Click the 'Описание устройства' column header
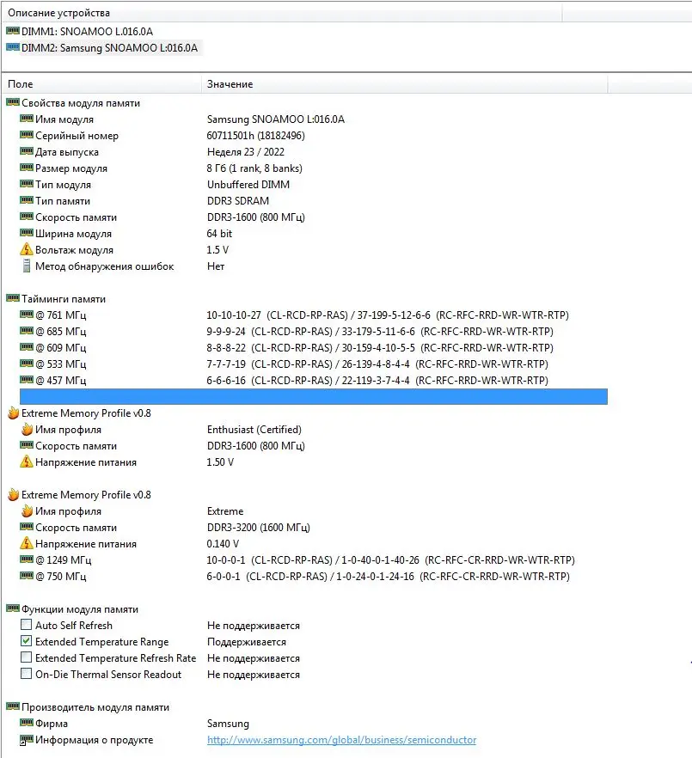The image size is (692, 758). pos(281,13)
